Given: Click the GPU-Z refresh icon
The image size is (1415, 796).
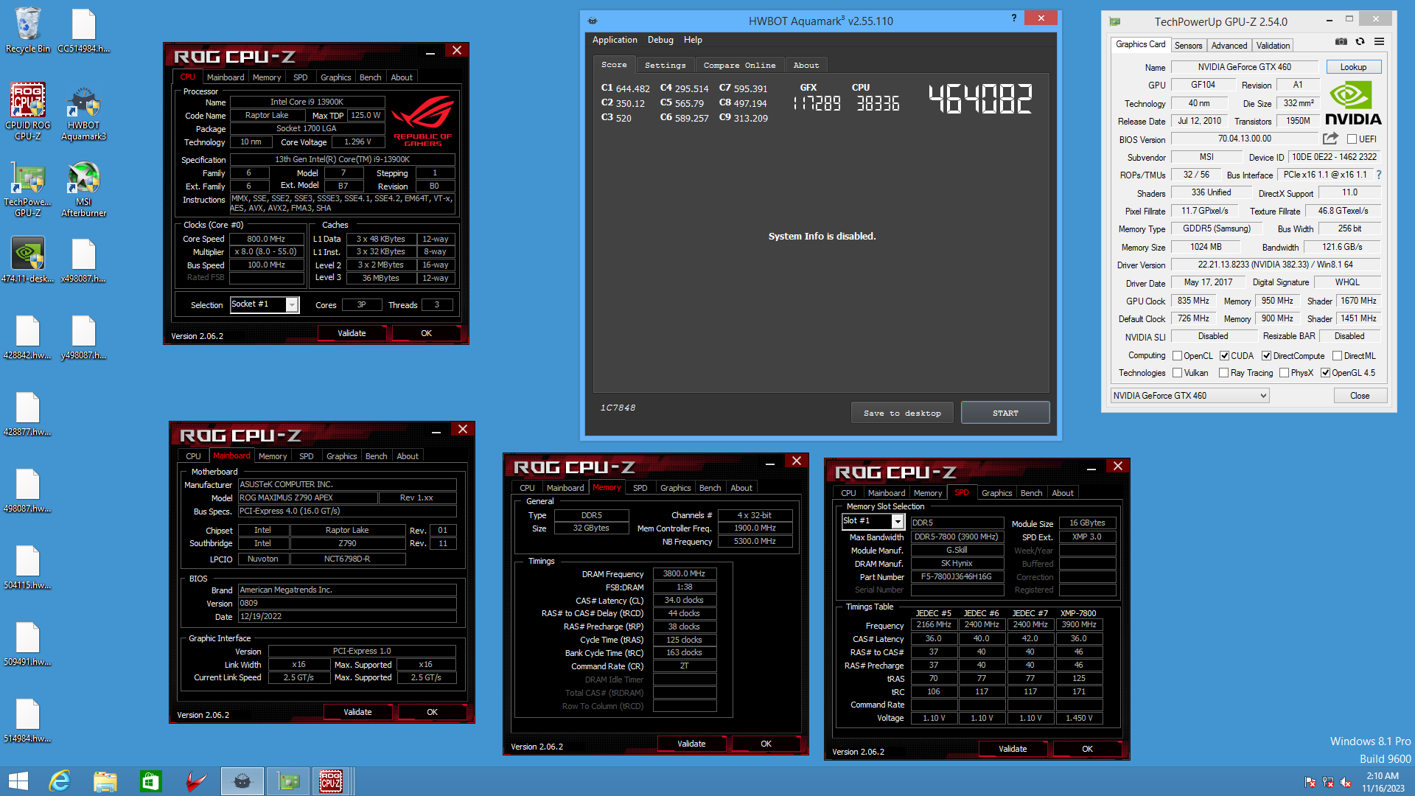Looking at the screenshot, I should [x=1360, y=42].
